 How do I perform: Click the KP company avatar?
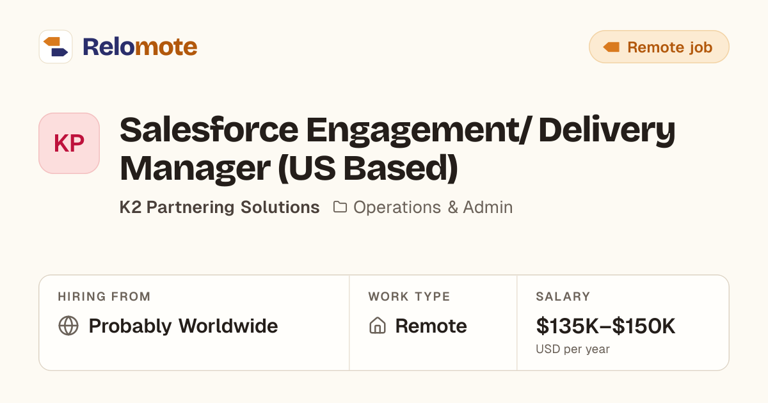[69, 143]
